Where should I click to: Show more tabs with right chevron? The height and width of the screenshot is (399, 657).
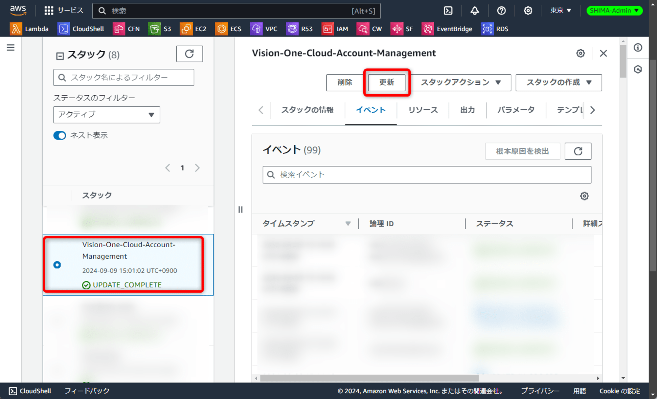593,110
